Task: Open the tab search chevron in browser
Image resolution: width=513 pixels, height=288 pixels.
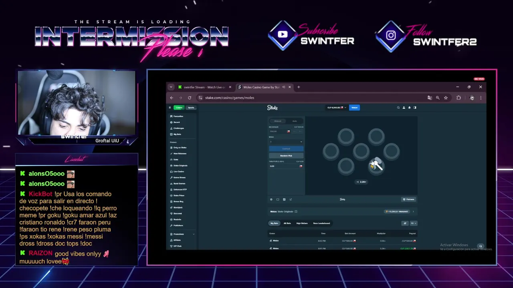Action: [171, 87]
